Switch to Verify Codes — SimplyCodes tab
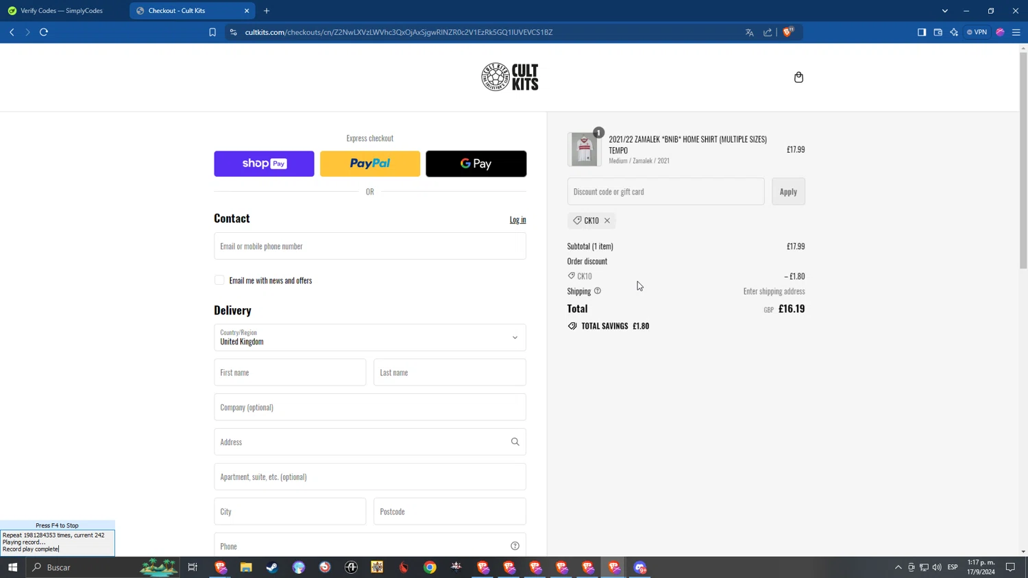 pyautogui.click(x=62, y=11)
